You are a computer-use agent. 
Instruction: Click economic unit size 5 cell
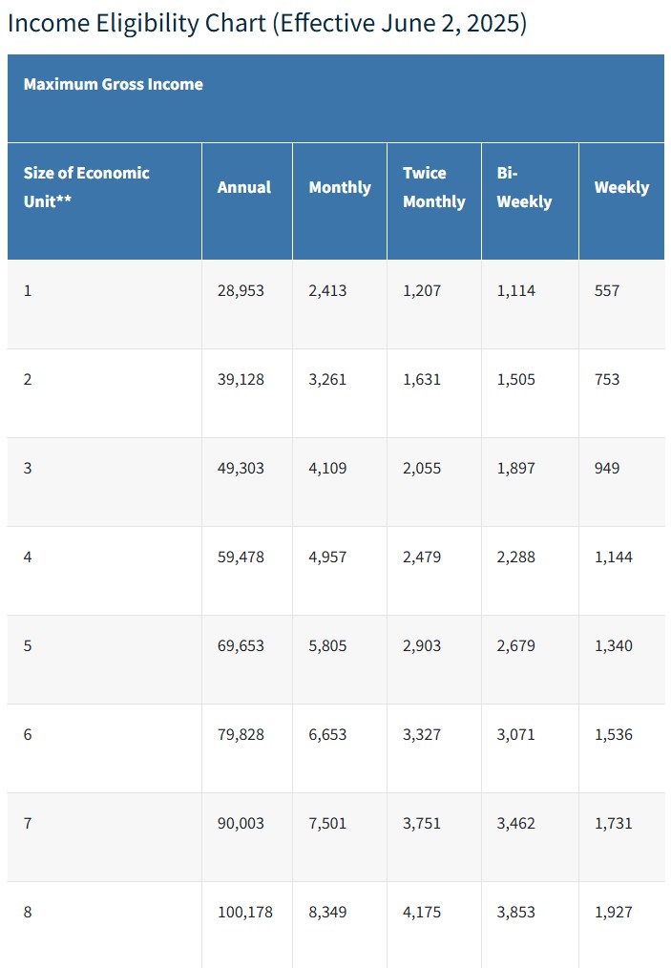pos(28,645)
